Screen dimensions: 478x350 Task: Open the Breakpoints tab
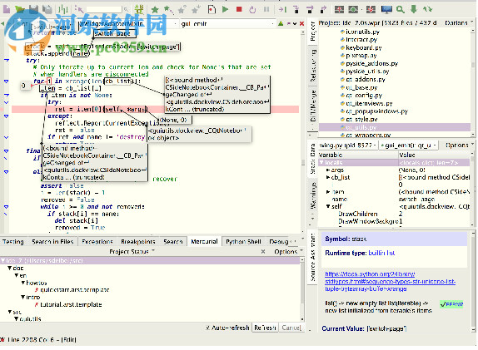[137, 242]
